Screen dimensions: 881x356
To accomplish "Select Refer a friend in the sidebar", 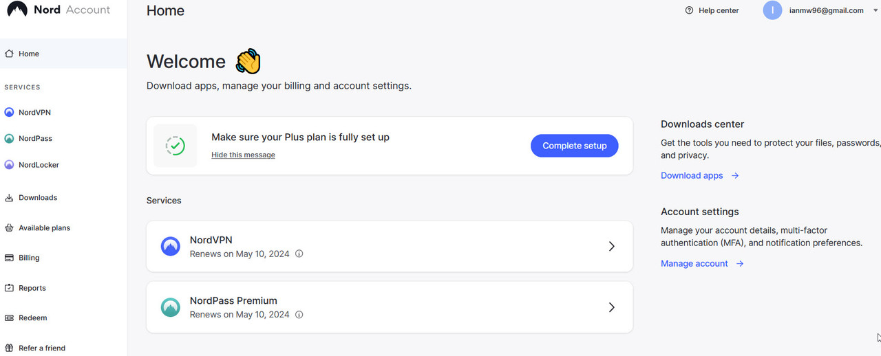I will (41, 348).
